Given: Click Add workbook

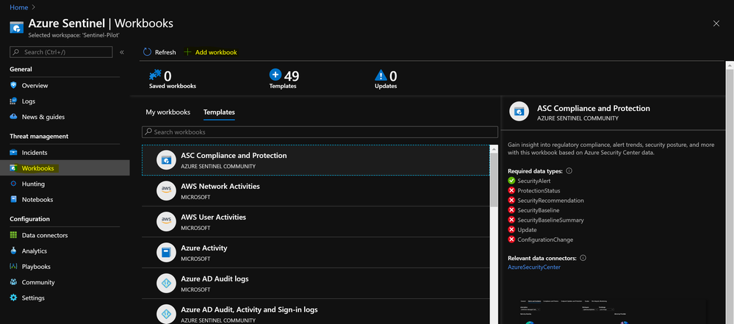Looking at the screenshot, I should point(211,52).
